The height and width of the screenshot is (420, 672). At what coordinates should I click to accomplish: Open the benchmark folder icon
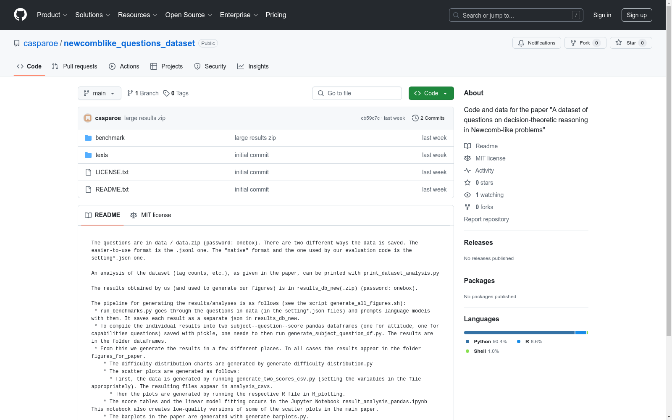tap(88, 138)
